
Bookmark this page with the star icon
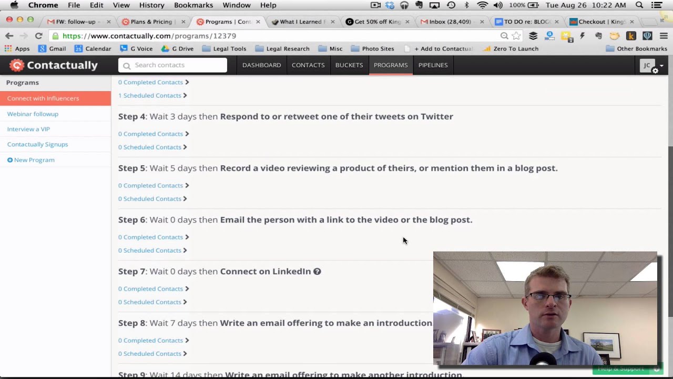tap(516, 36)
